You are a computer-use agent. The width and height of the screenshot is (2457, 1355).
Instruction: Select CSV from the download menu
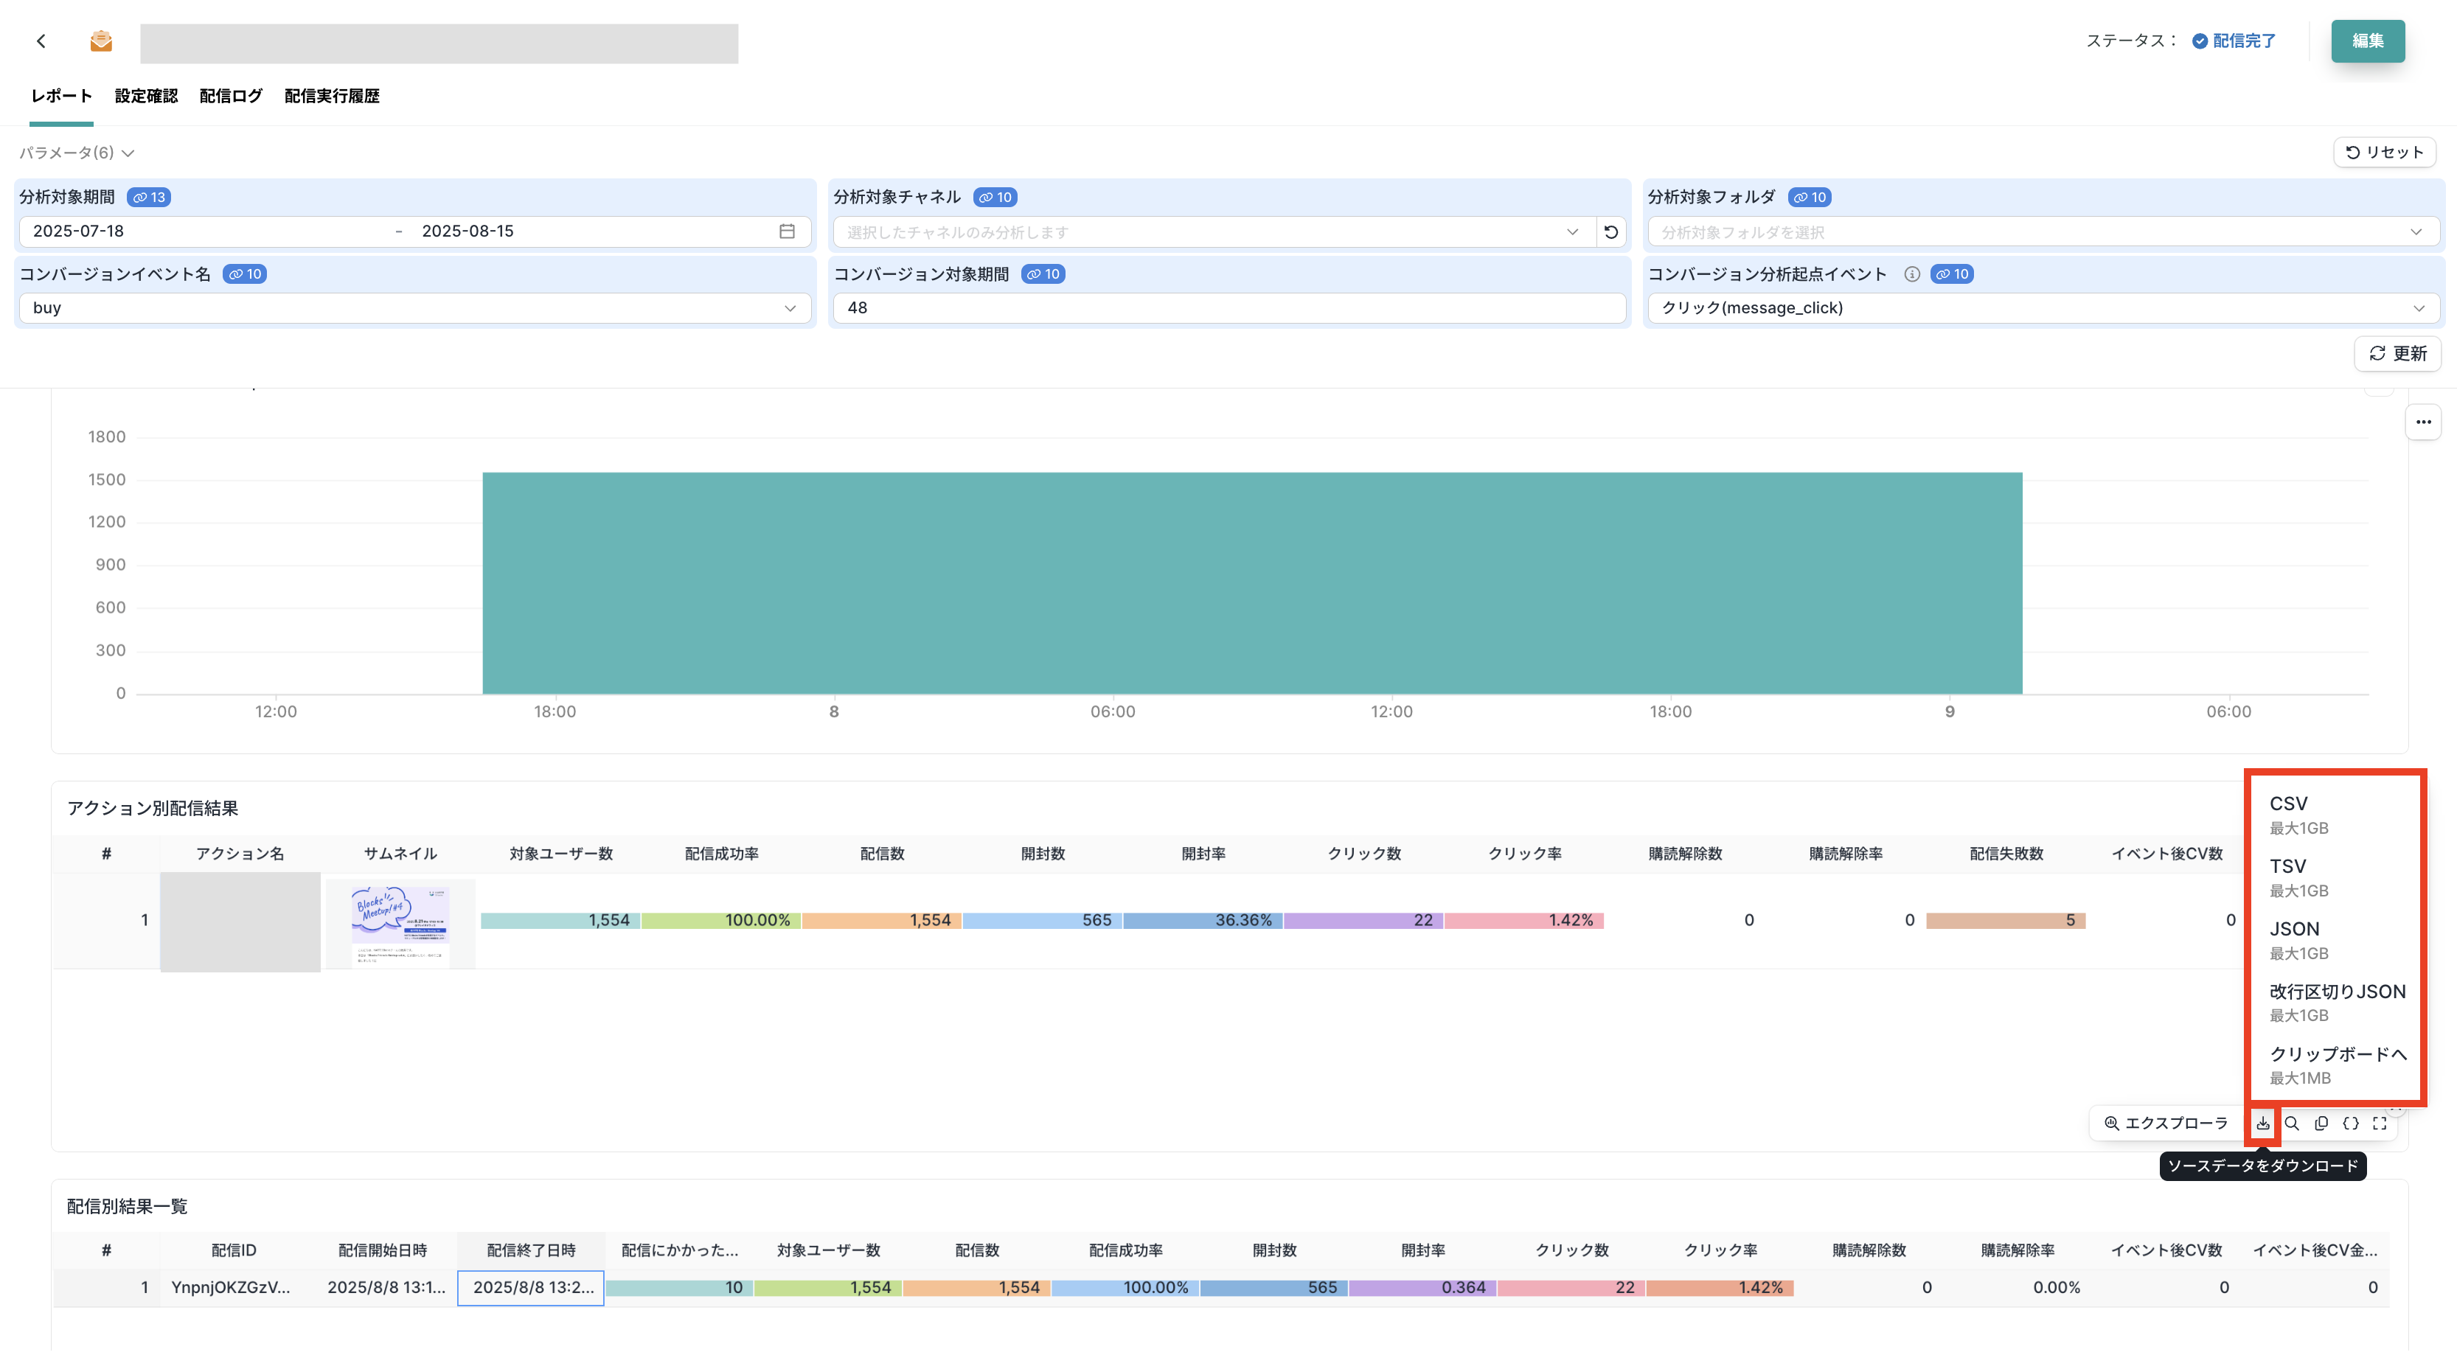[x=2288, y=804]
